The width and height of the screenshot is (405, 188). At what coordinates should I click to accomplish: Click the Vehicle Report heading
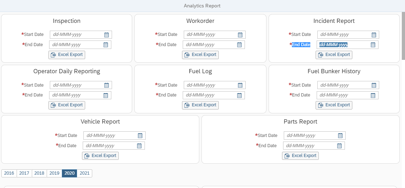pos(100,122)
